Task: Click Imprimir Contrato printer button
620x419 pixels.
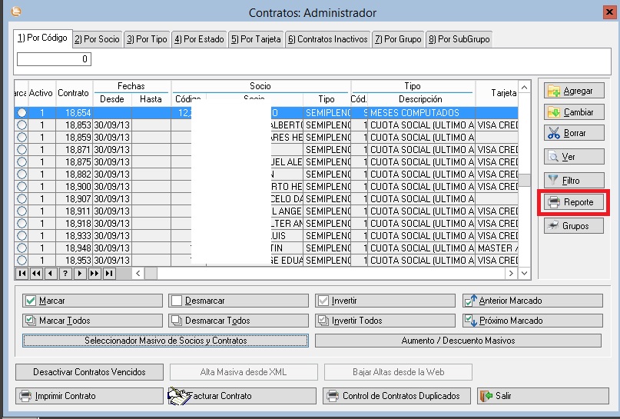Action: (x=89, y=396)
